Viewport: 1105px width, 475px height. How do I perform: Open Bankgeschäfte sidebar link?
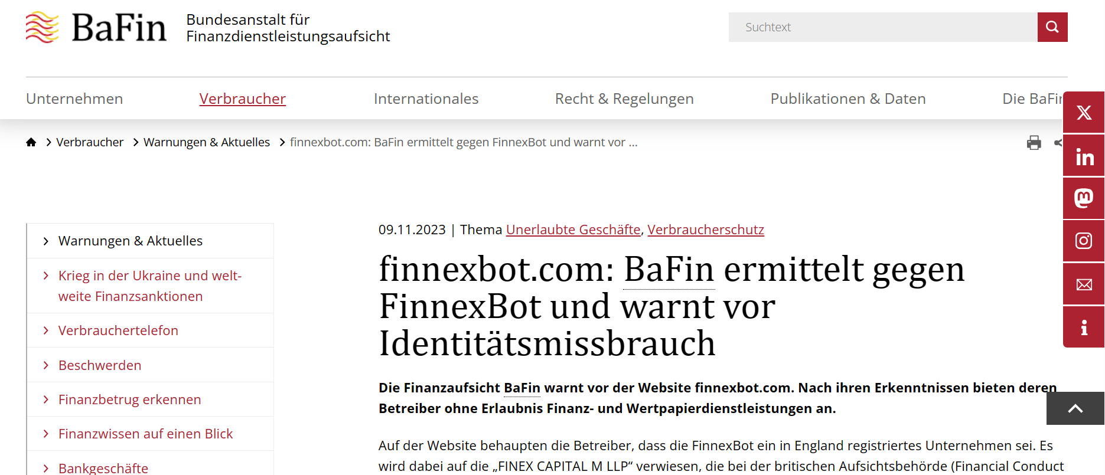(x=103, y=468)
